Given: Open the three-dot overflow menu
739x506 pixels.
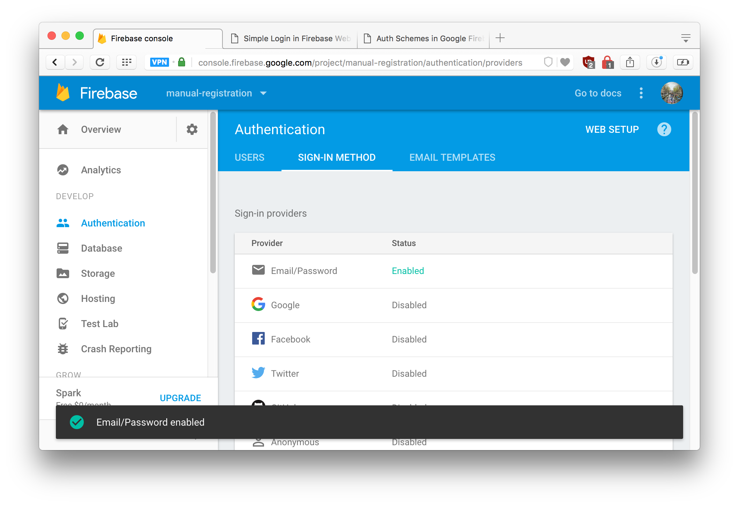Looking at the screenshot, I should [x=641, y=93].
